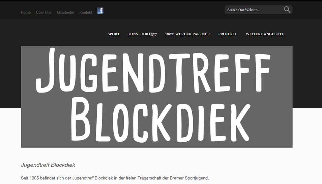
Task: Click the empty header area left of SPORT
Action: coord(61,34)
